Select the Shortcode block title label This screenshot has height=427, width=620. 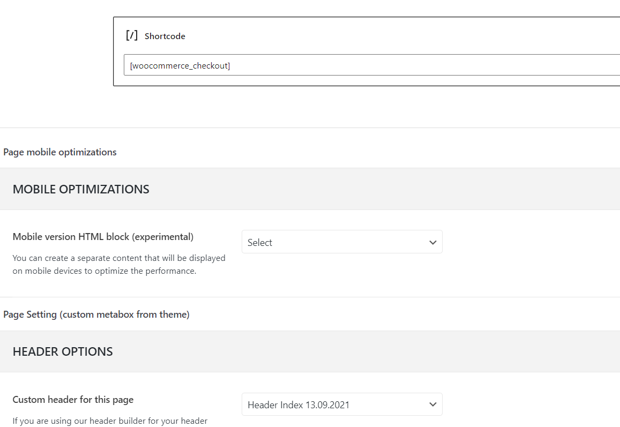165,36
